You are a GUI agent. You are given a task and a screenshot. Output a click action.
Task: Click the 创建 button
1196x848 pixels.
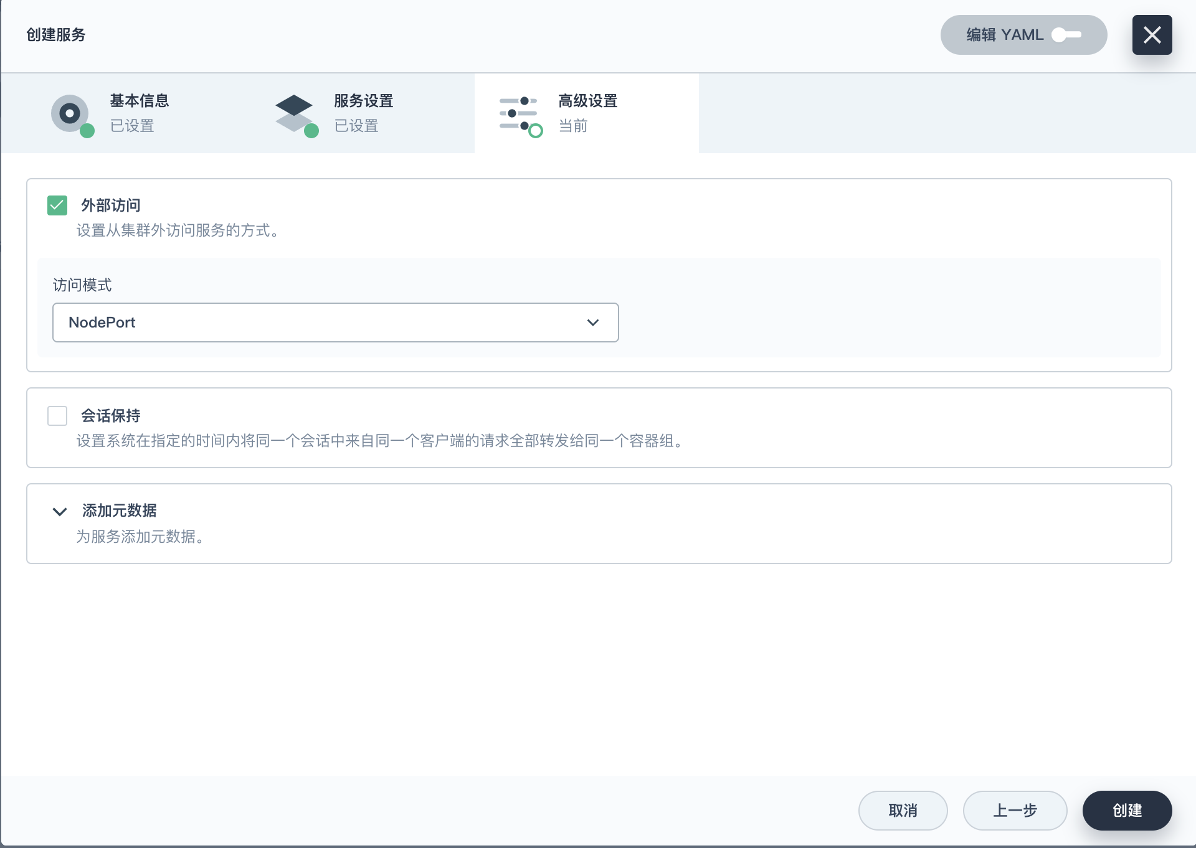click(1127, 810)
